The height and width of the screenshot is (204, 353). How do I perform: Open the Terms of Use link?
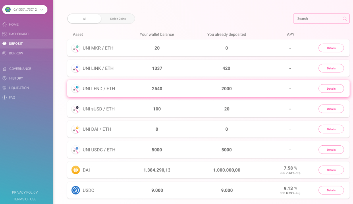tap(25, 199)
